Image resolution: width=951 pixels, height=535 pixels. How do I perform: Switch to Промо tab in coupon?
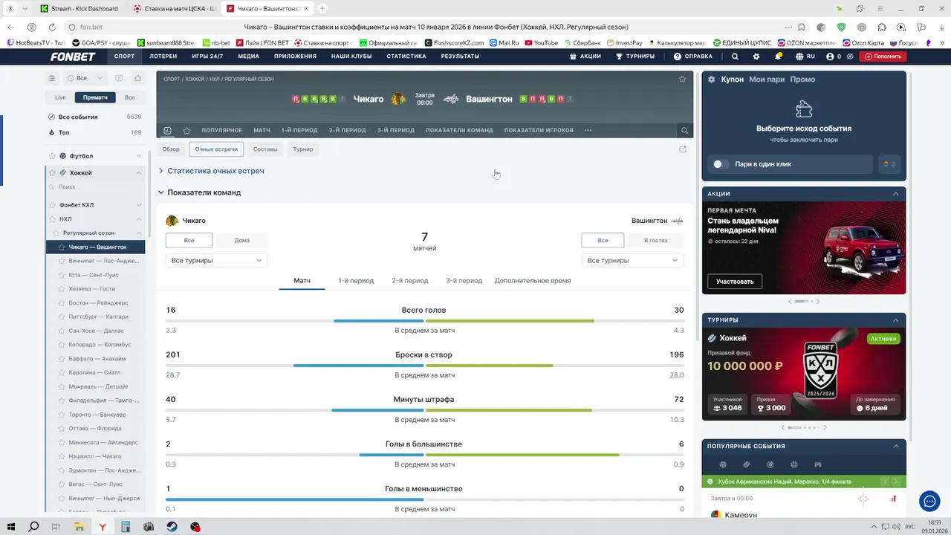802,80
